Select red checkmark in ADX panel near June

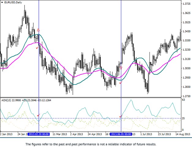click(x=121, y=116)
